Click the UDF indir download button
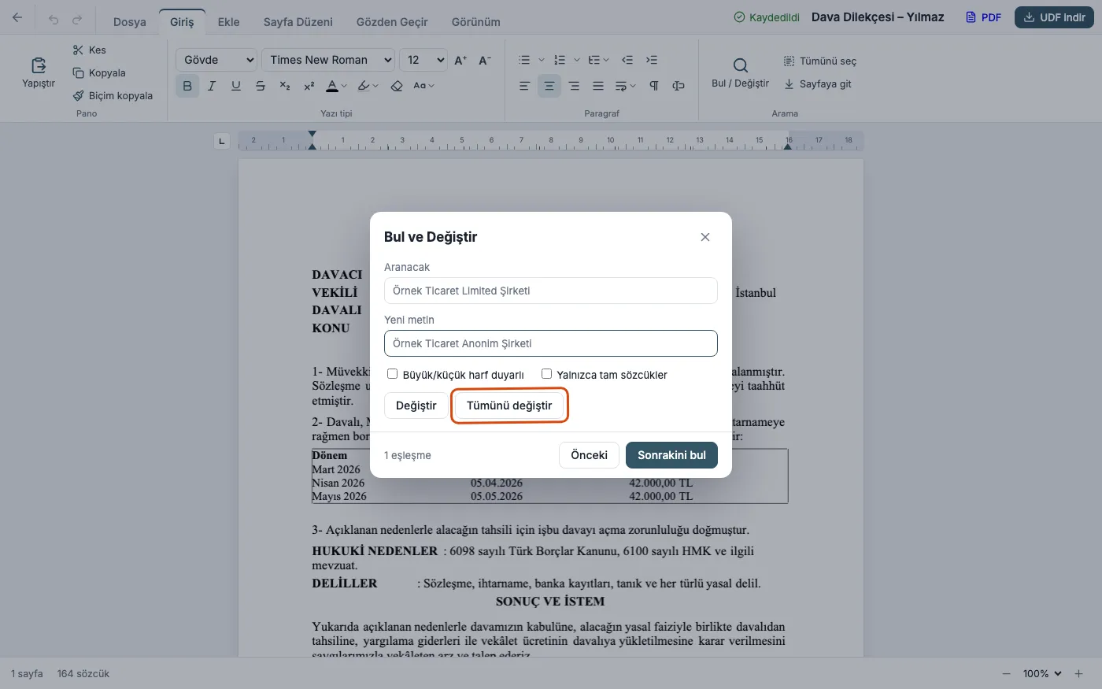This screenshot has height=689, width=1102. (x=1054, y=17)
